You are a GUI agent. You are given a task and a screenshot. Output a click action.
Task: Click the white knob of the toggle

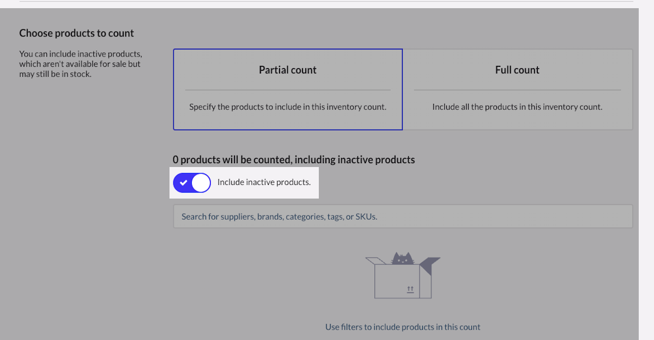(x=201, y=183)
